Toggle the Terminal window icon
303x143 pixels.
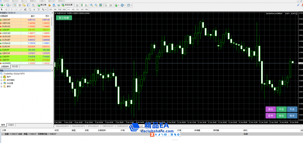[x=29, y=5]
